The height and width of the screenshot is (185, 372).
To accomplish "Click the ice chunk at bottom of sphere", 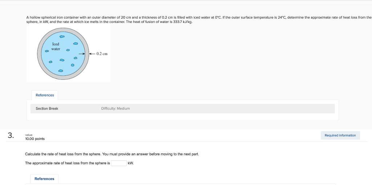I will 61,70.
